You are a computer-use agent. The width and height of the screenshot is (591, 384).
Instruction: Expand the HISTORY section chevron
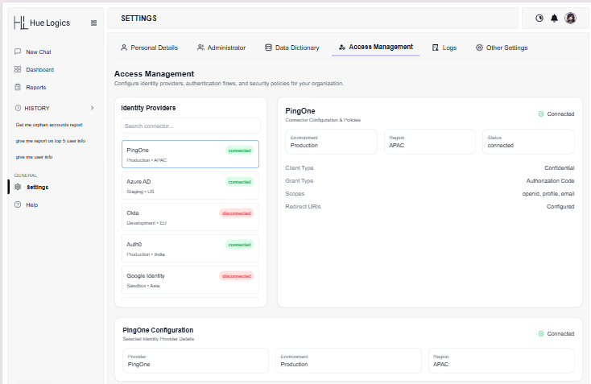tap(93, 108)
